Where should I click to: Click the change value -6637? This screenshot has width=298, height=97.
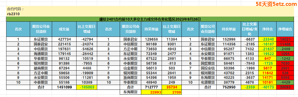pos(249,39)
